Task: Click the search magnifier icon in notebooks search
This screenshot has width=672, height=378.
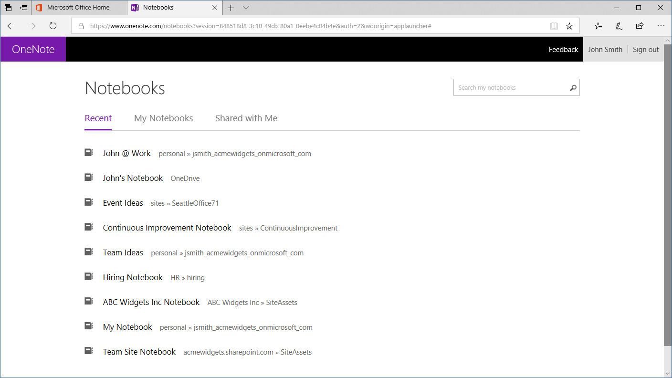Action: point(573,88)
